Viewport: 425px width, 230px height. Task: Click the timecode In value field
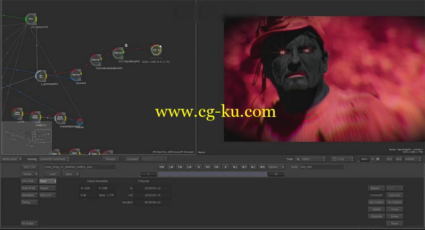[x=152, y=188]
